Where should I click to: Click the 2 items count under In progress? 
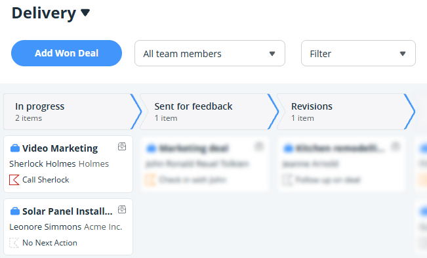(x=29, y=118)
